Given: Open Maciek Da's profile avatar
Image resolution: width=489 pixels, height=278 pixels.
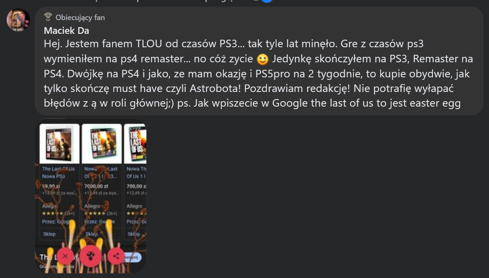Looking at the screenshot, I should [x=18, y=20].
